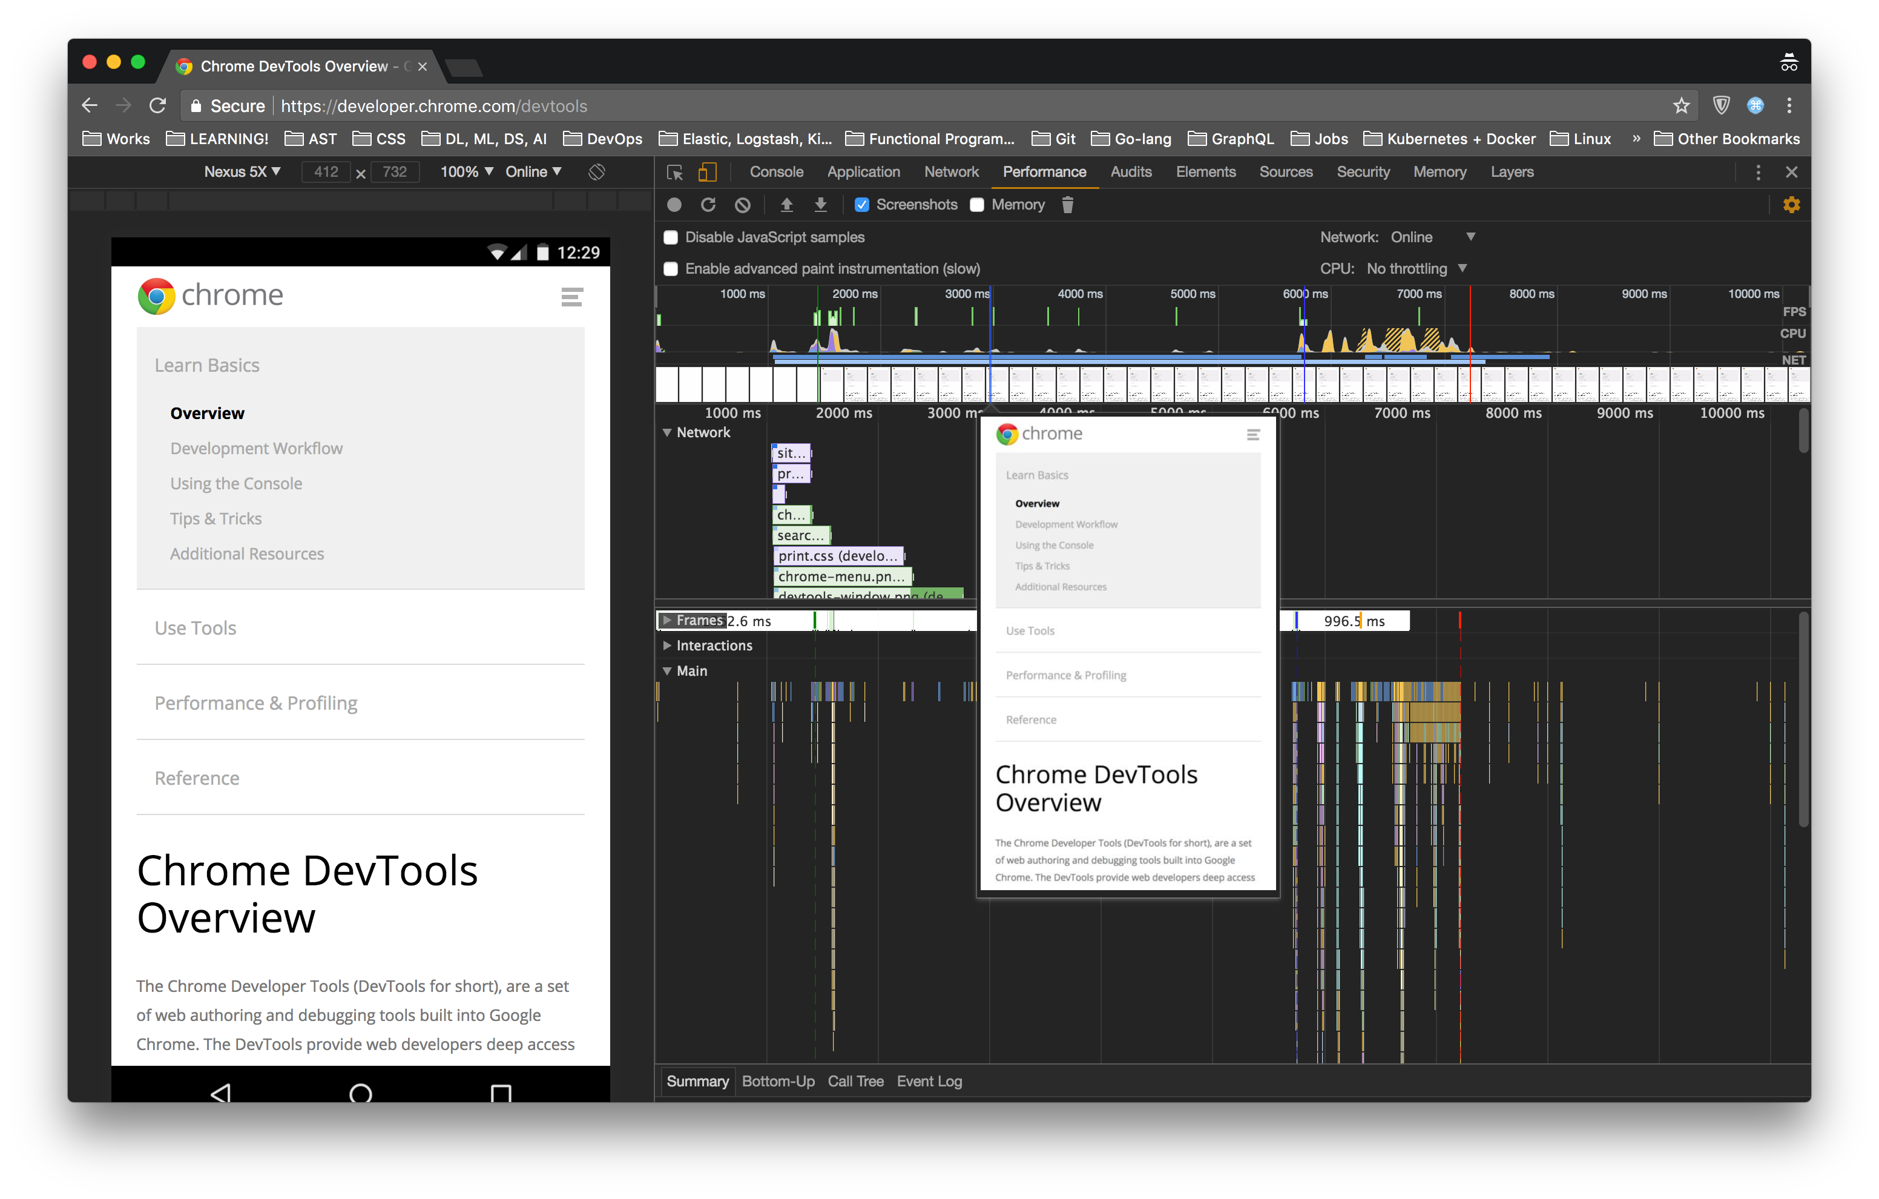Check Disable JavaScript samples
Screen dimensions: 1879x1199
(x=670, y=237)
